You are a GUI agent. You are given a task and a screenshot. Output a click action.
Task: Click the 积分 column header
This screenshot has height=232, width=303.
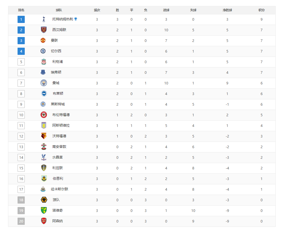coord(262,10)
